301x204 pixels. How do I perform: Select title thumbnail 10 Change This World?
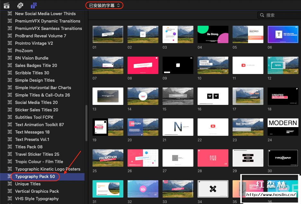tap(213, 65)
